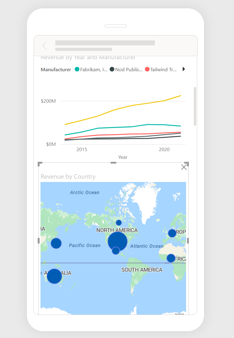234x338 pixels.
Task: Click the back arrow in phone header
Action: pos(45,46)
